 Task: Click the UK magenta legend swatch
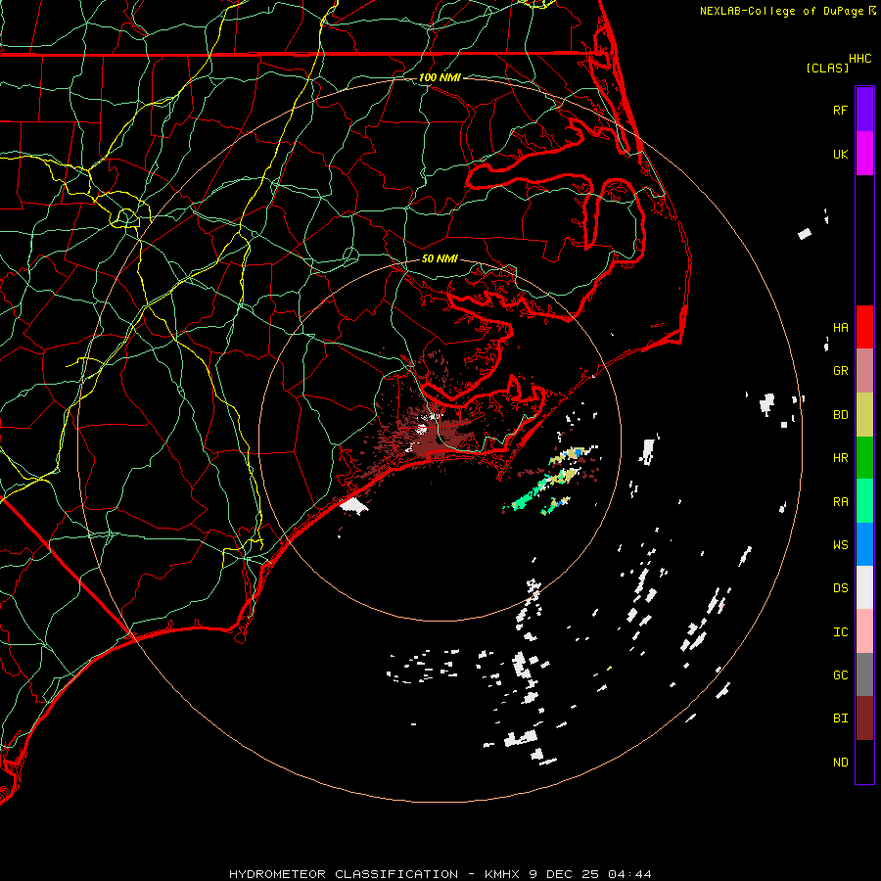(864, 154)
